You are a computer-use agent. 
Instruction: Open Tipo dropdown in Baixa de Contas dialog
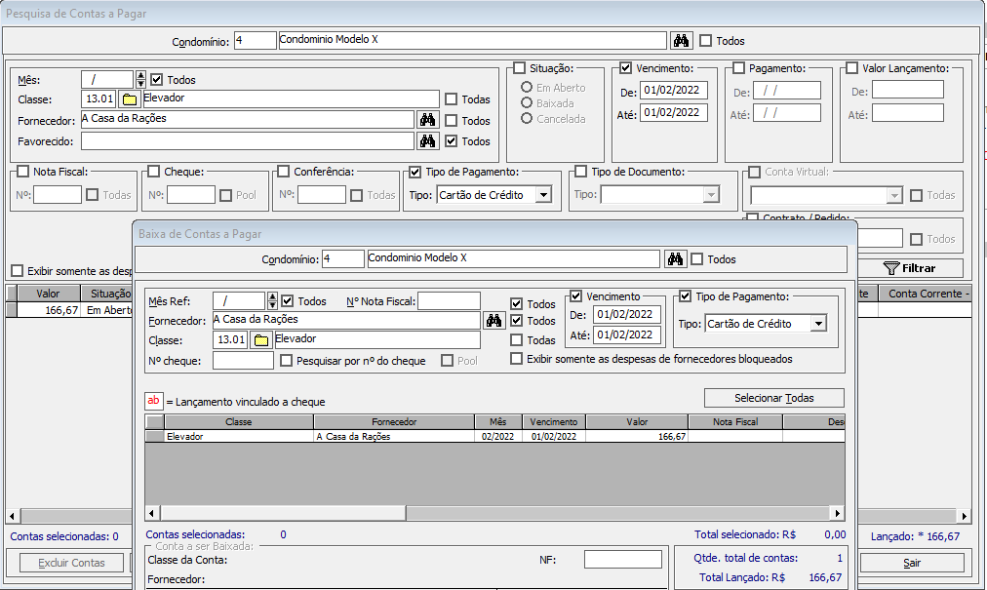pyautogui.click(x=818, y=324)
